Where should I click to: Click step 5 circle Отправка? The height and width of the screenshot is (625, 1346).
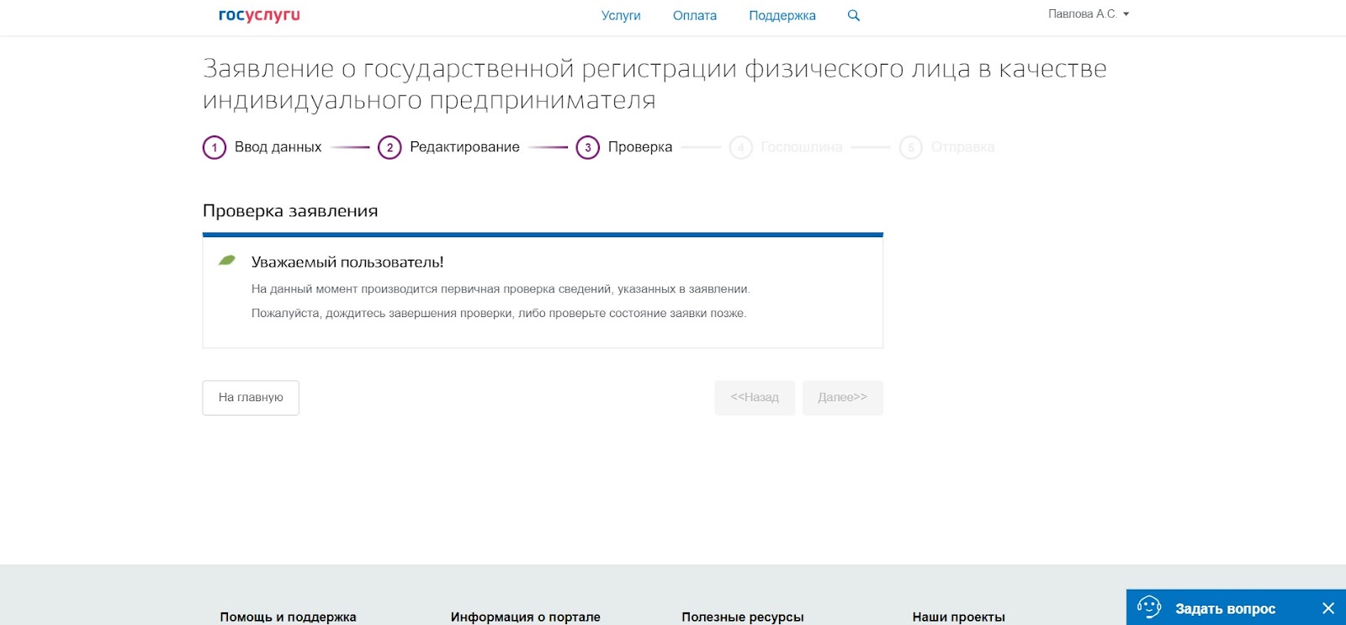tap(910, 147)
